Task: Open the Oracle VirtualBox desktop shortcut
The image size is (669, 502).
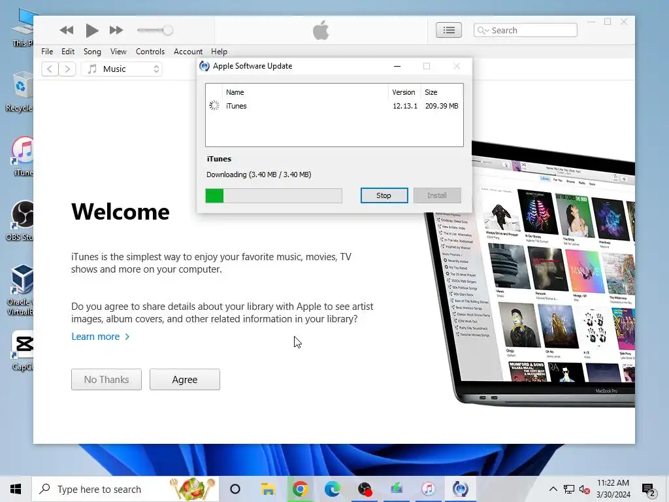Action: [20, 290]
